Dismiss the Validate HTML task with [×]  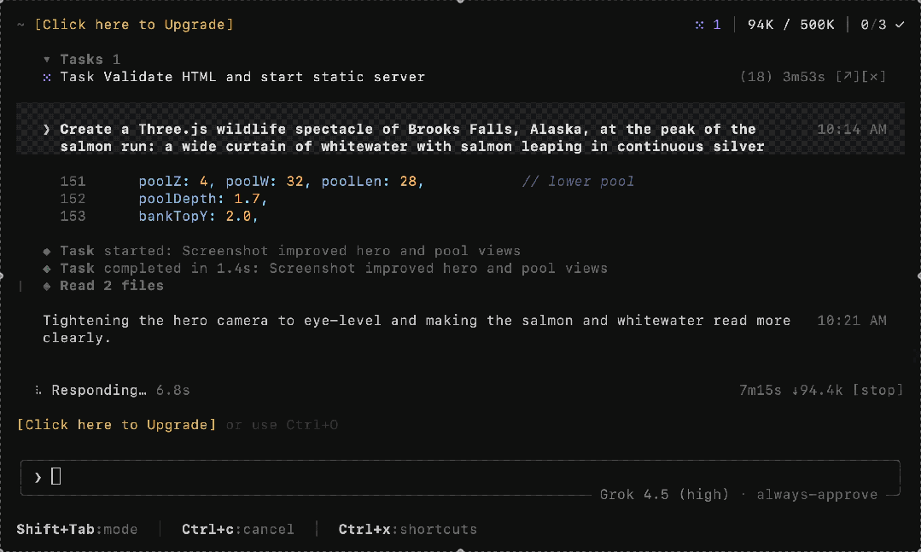874,77
